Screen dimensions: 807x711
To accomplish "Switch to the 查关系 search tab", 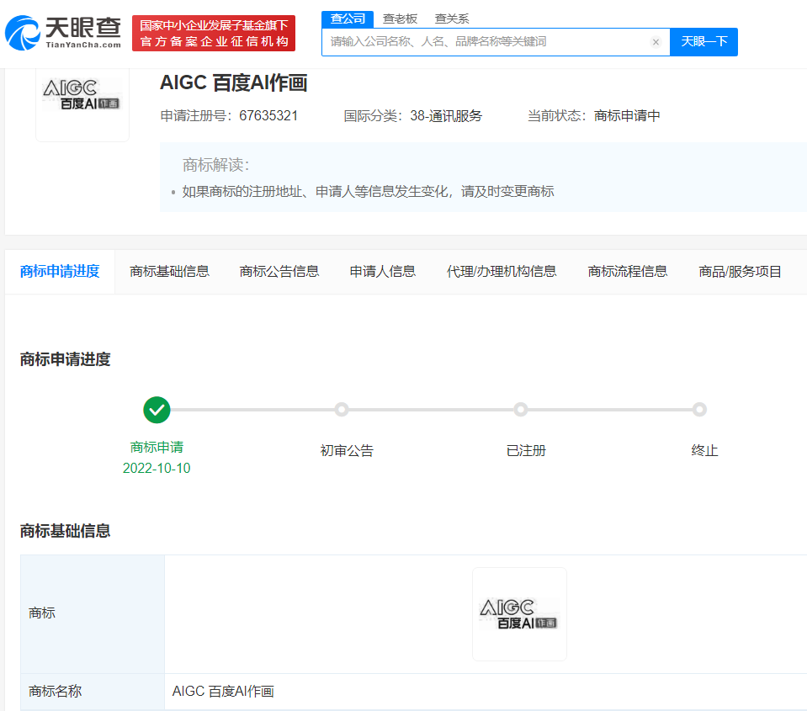I will [x=452, y=19].
